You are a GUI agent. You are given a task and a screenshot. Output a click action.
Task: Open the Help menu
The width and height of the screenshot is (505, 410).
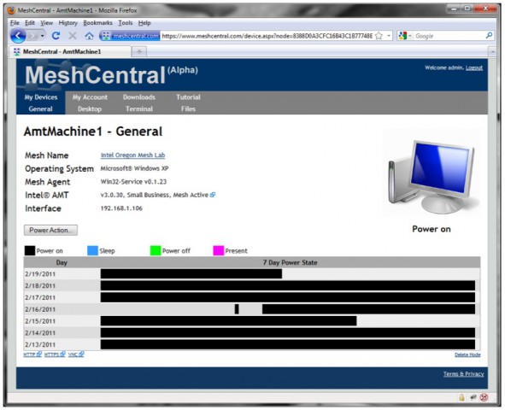point(144,23)
